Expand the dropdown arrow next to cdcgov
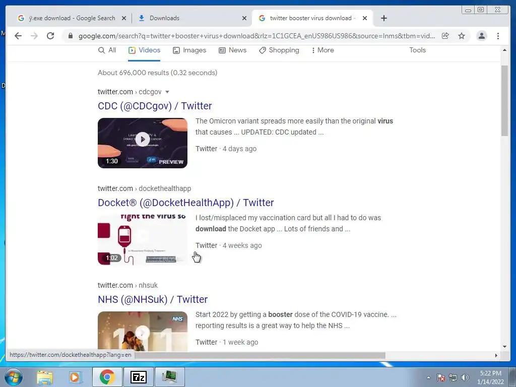516x387 pixels. pos(167,92)
